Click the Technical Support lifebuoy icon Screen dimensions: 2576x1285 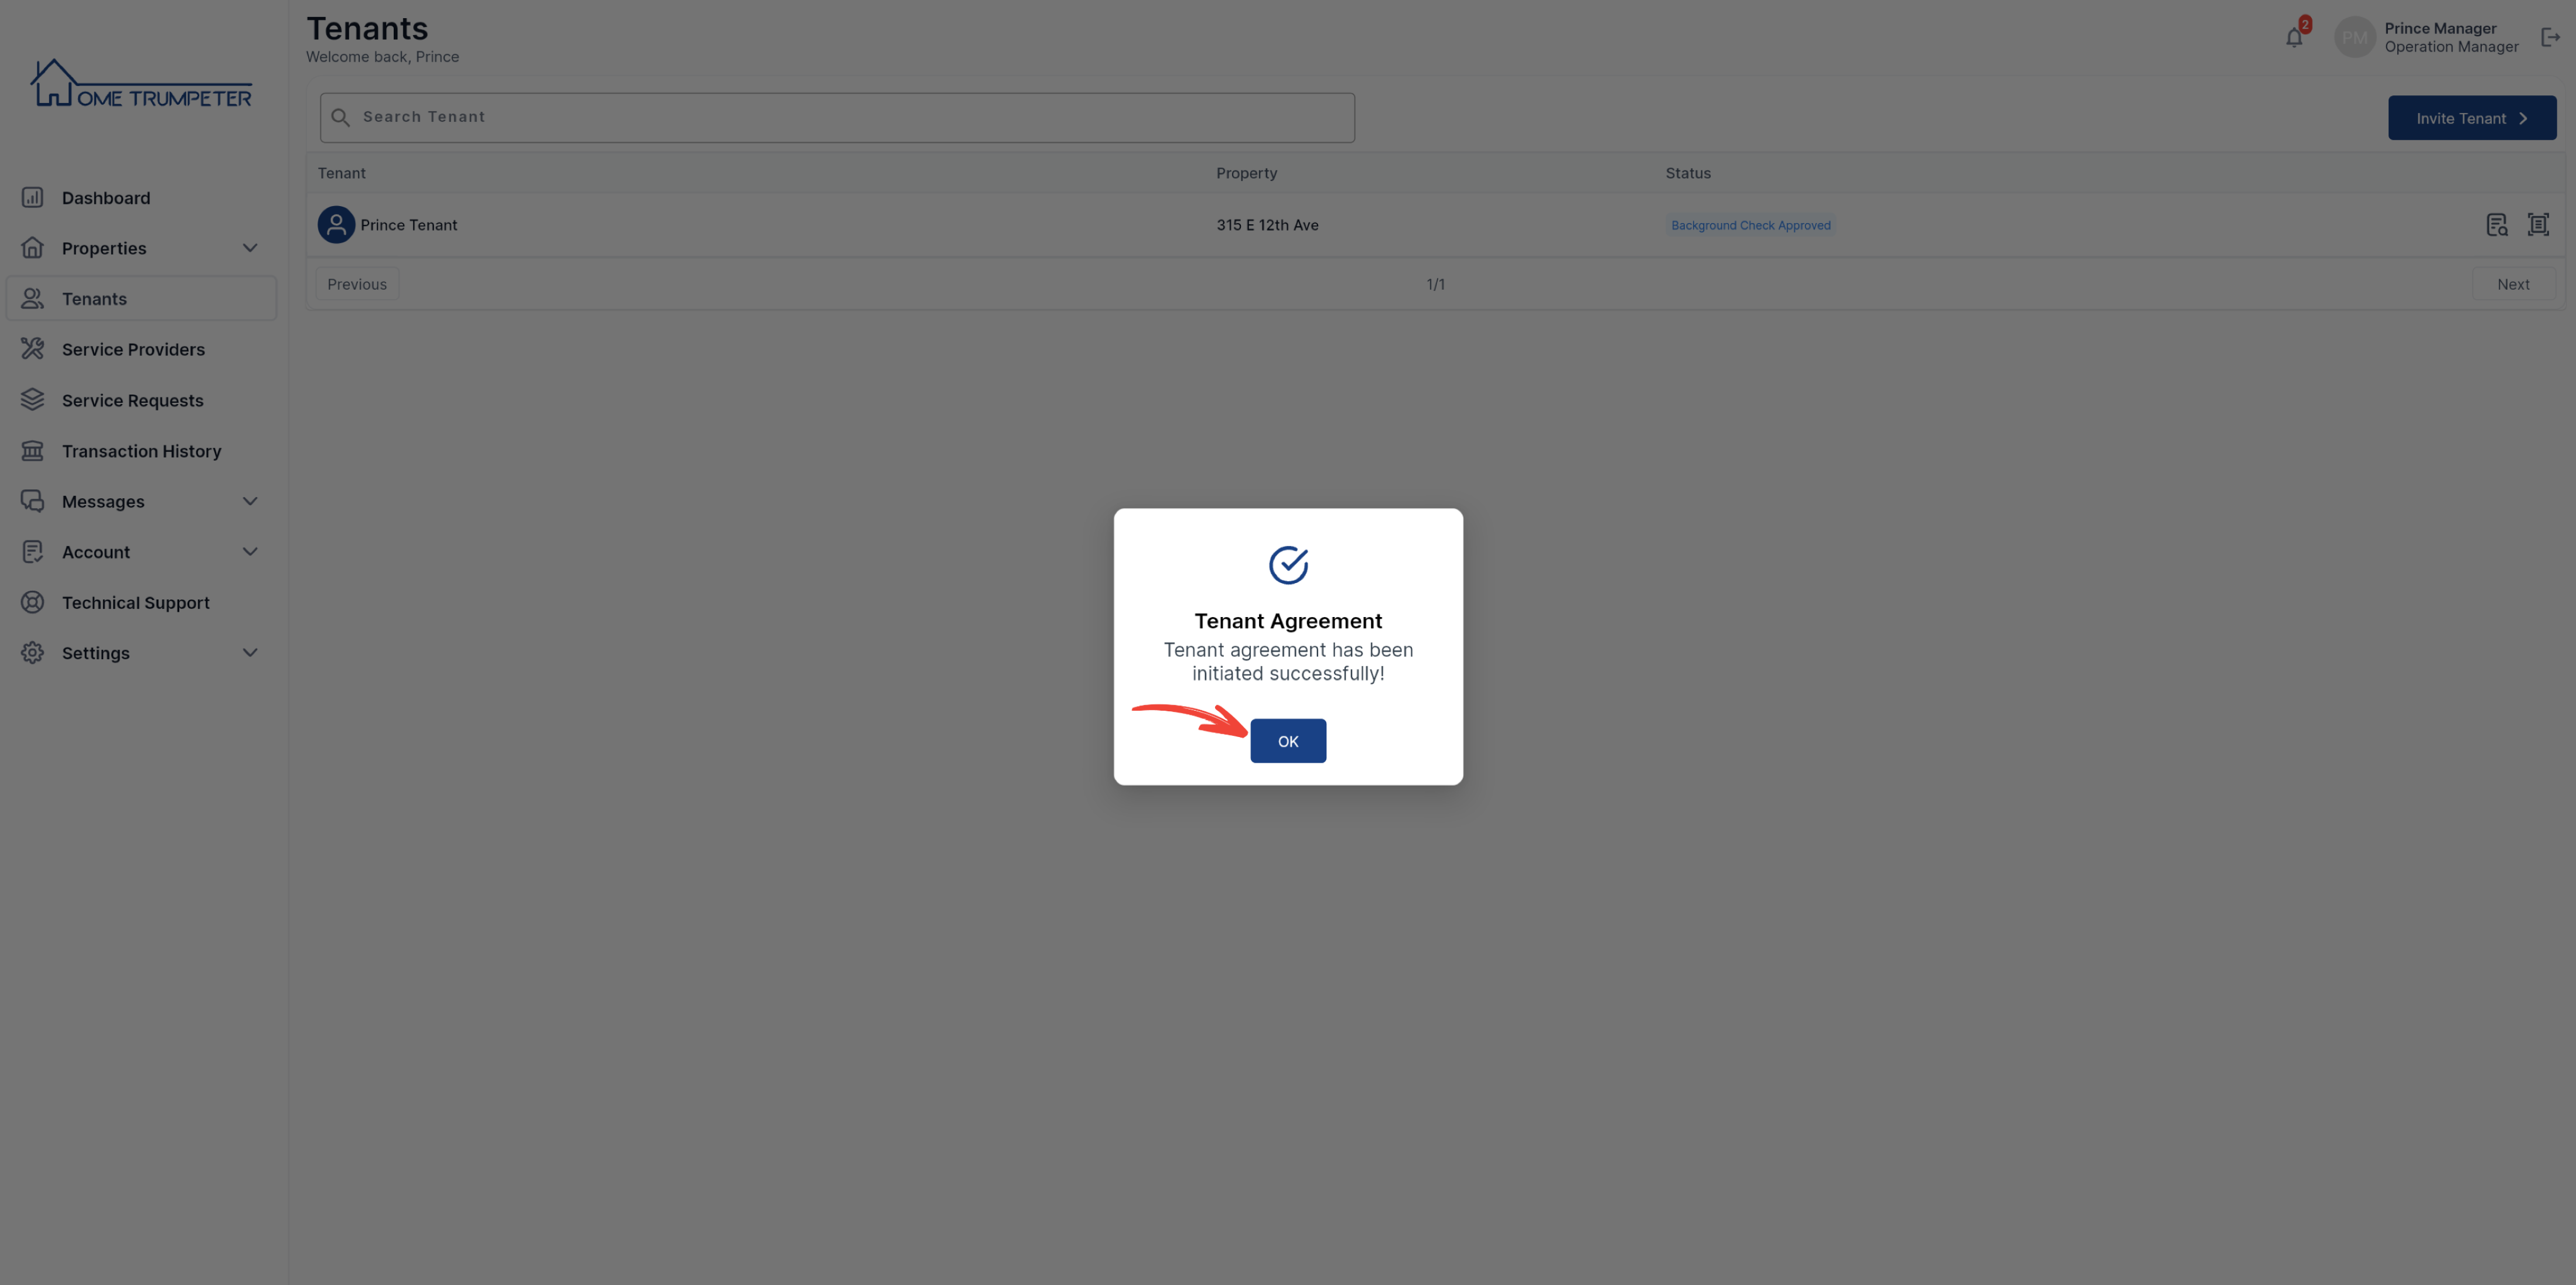tap(32, 602)
